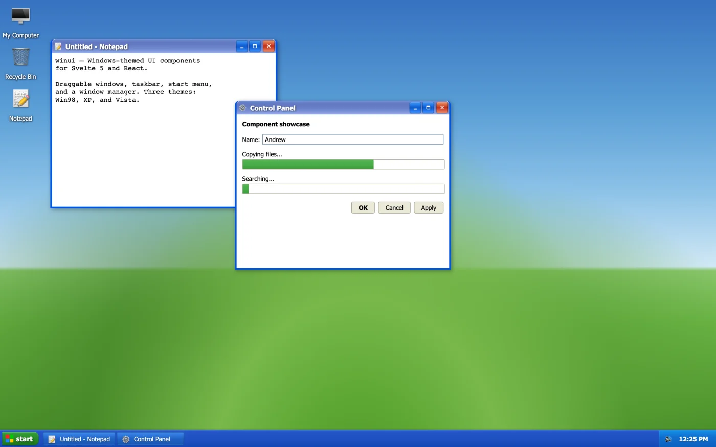This screenshot has width=716, height=447.
Task: Minimize the Untitled - Notepad window
Action: [x=242, y=46]
